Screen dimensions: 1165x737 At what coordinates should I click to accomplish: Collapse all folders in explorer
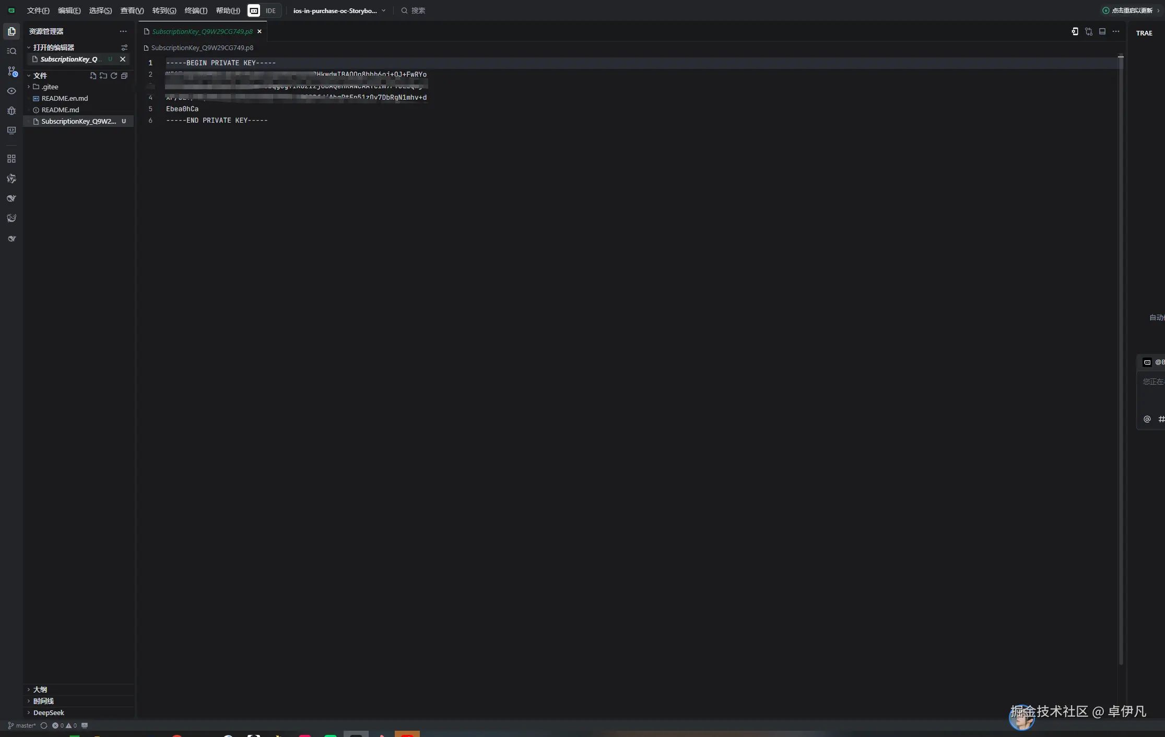124,76
